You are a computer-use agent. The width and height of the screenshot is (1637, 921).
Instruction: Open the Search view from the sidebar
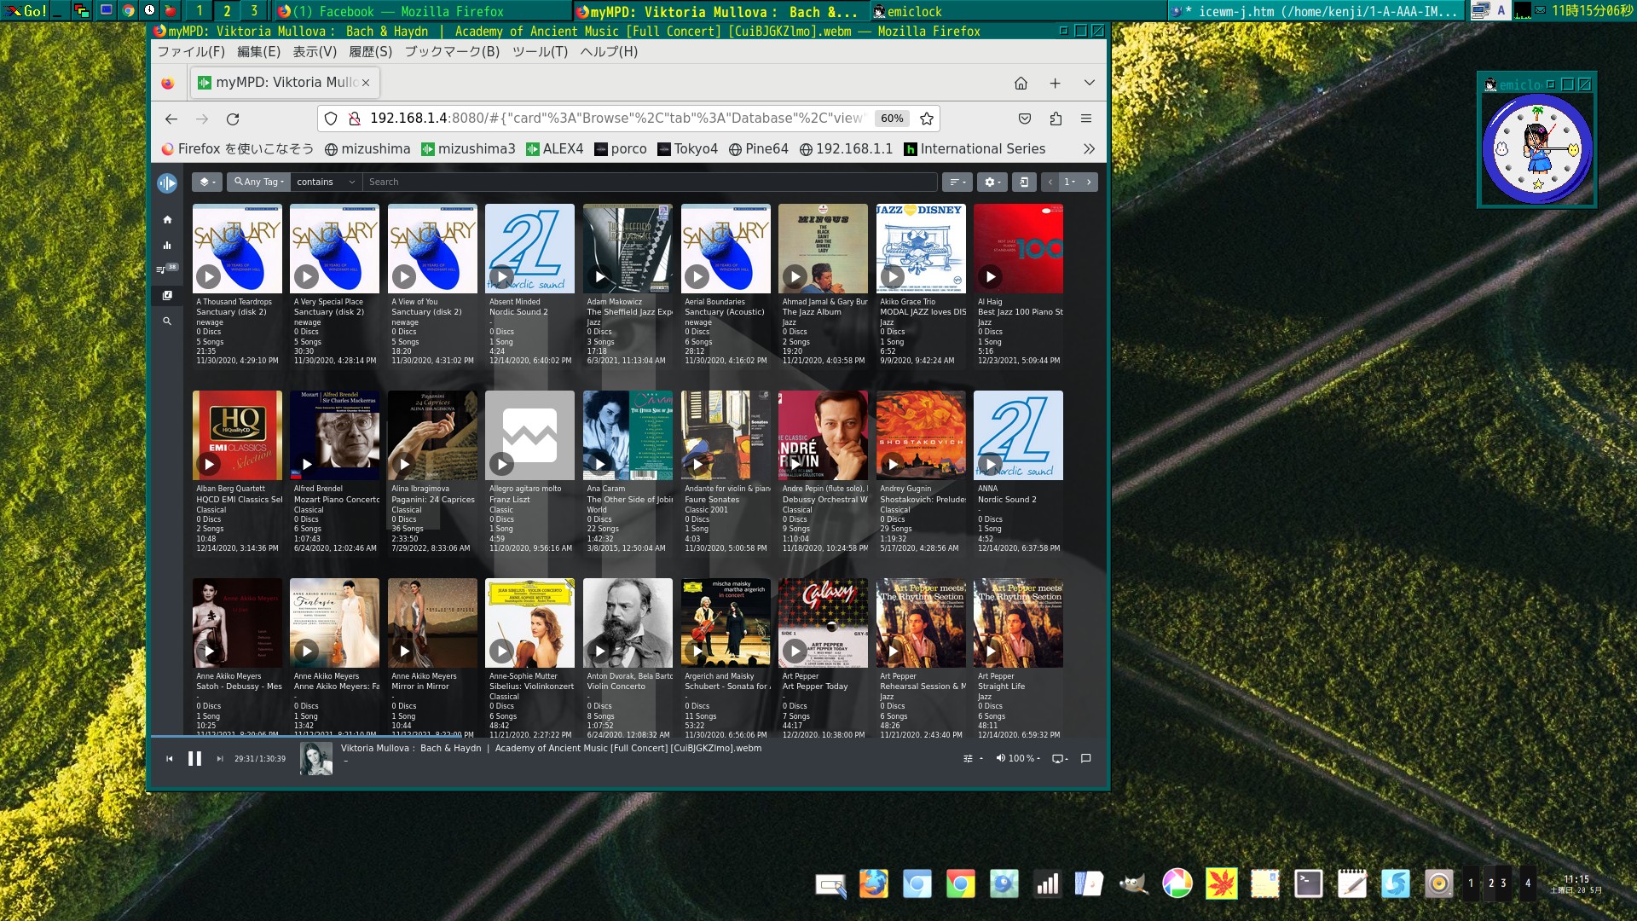[x=167, y=321]
